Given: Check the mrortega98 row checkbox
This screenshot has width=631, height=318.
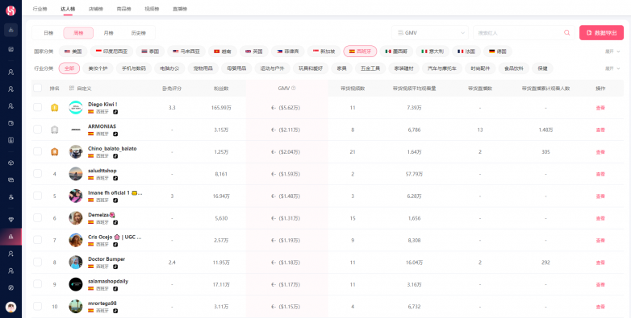Looking at the screenshot, I should click(x=37, y=306).
